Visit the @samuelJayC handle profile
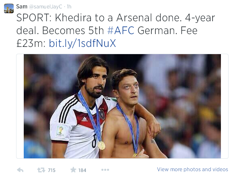 pos(45,7)
